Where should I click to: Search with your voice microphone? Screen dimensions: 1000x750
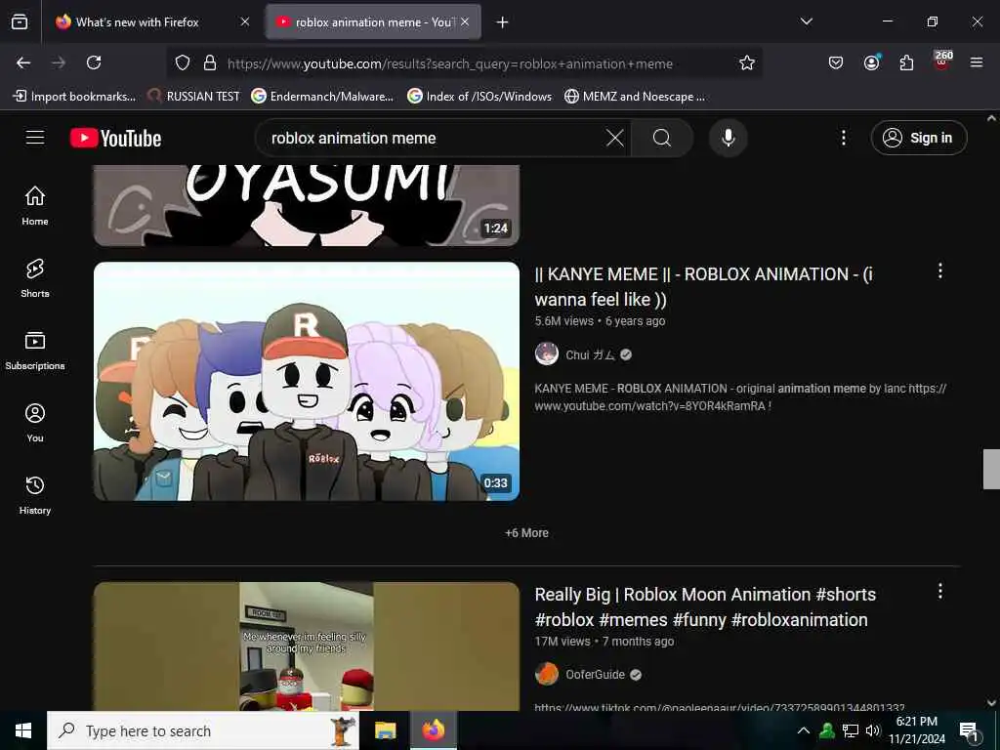click(x=729, y=138)
